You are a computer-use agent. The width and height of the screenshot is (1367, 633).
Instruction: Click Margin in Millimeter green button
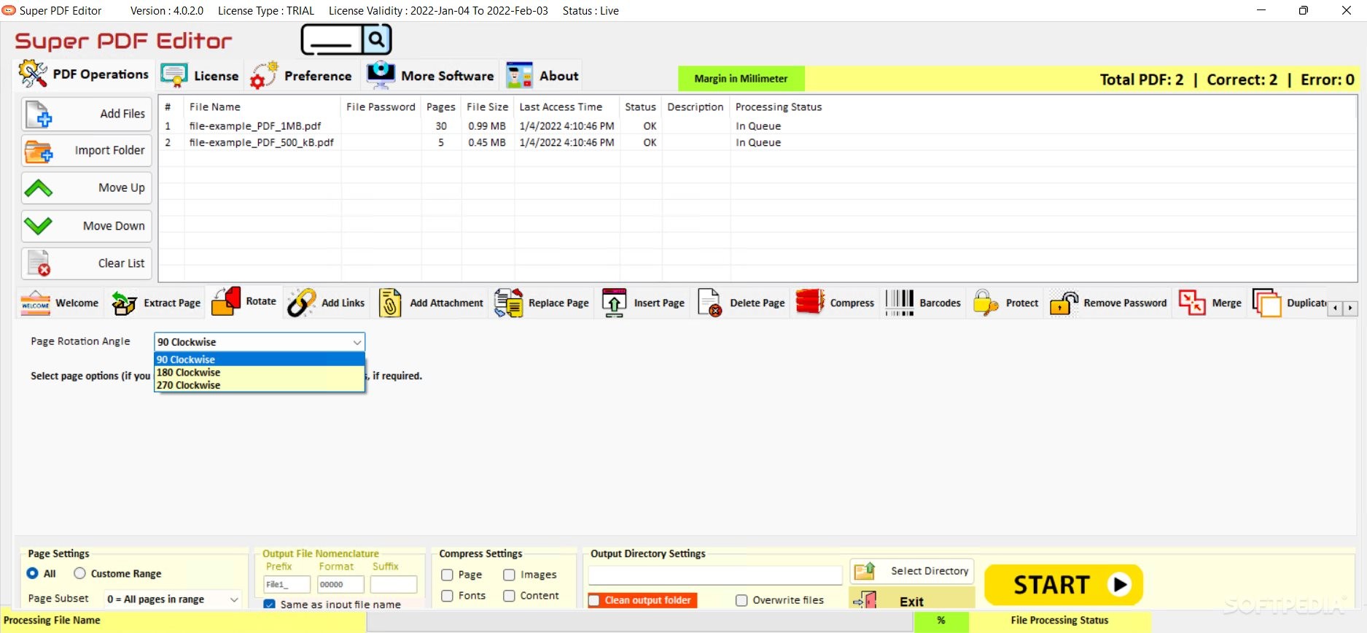pyautogui.click(x=741, y=79)
